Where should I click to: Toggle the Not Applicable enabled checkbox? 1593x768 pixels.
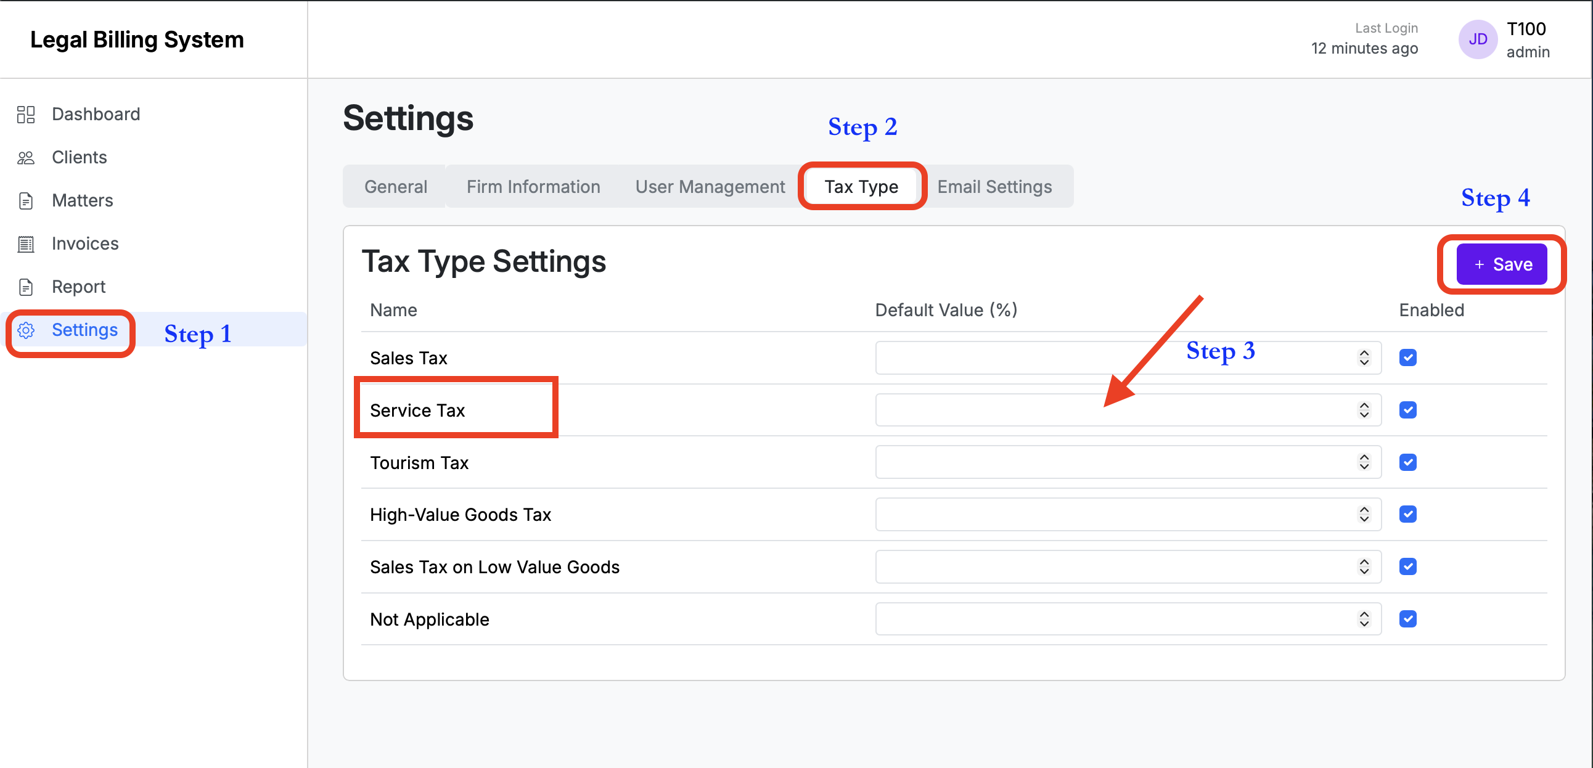click(x=1408, y=619)
